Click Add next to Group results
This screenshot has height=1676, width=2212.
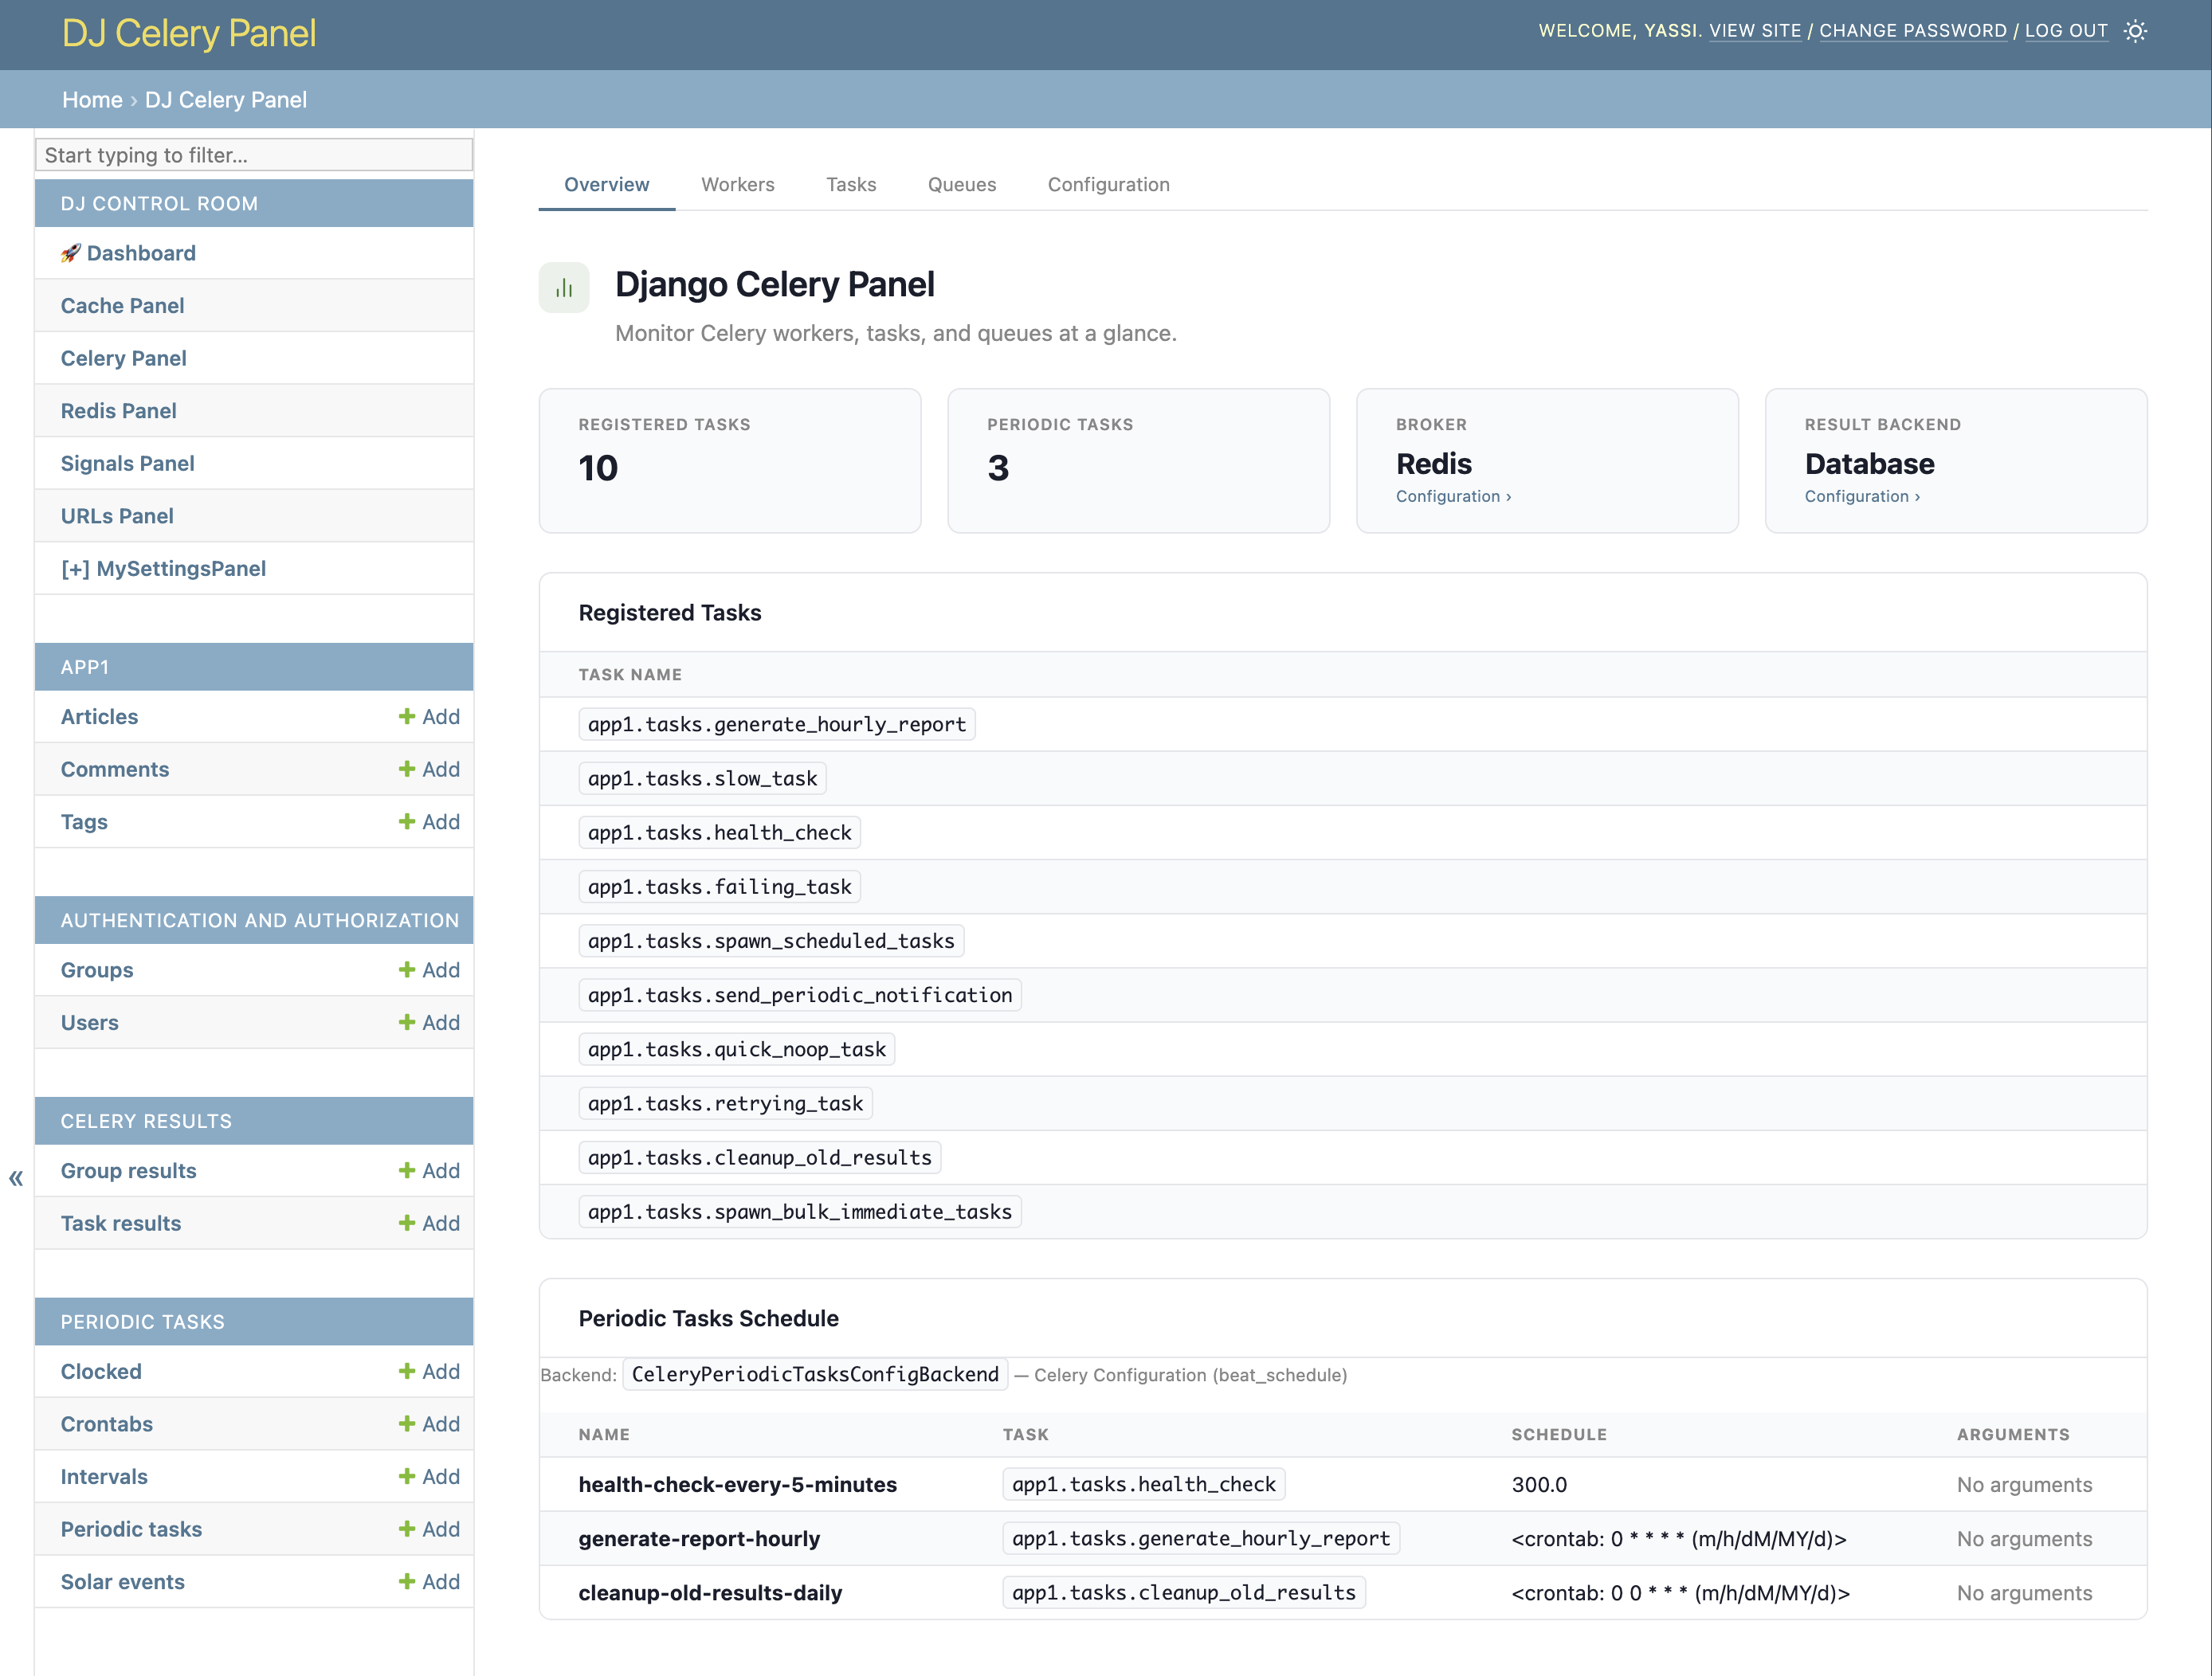pyautogui.click(x=429, y=1170)
